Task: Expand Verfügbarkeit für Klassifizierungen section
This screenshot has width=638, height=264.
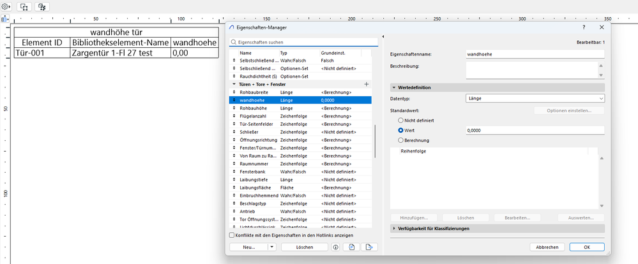Action: [394, 229]
